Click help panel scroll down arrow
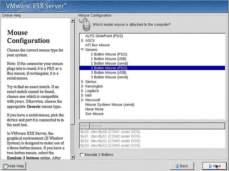229x171 pixels. point(73,157)
